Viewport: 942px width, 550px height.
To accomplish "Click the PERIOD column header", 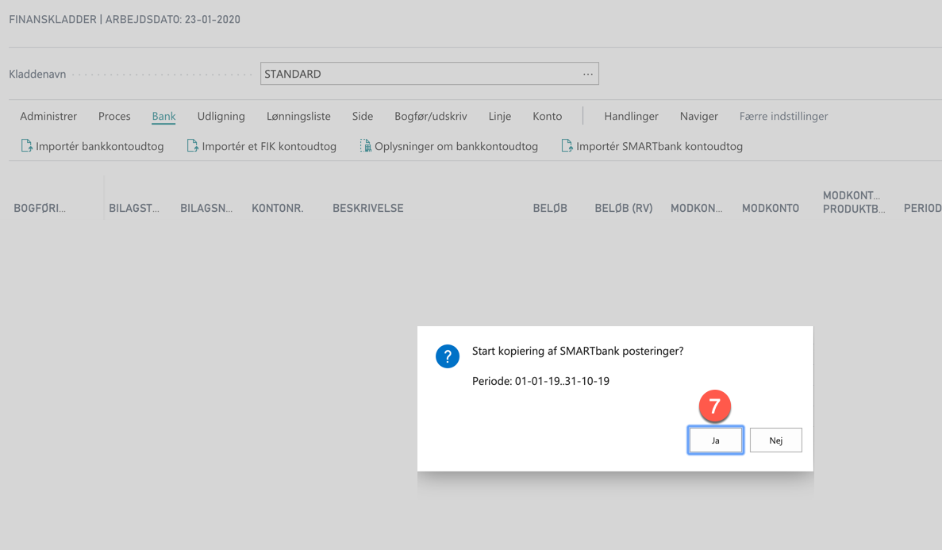I will 922,208.
